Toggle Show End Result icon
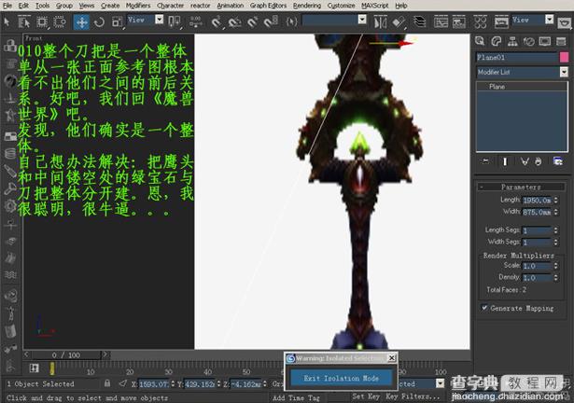The width and height of the screenshot is (574, 403). pyautogui.click(x=505, y=161)
